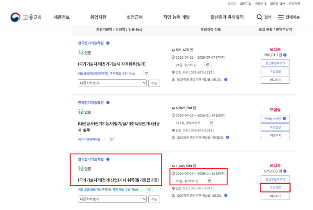Open calendar icon next to 117일, 총805시간
The image size is (313, 210).
pos(212,123)
